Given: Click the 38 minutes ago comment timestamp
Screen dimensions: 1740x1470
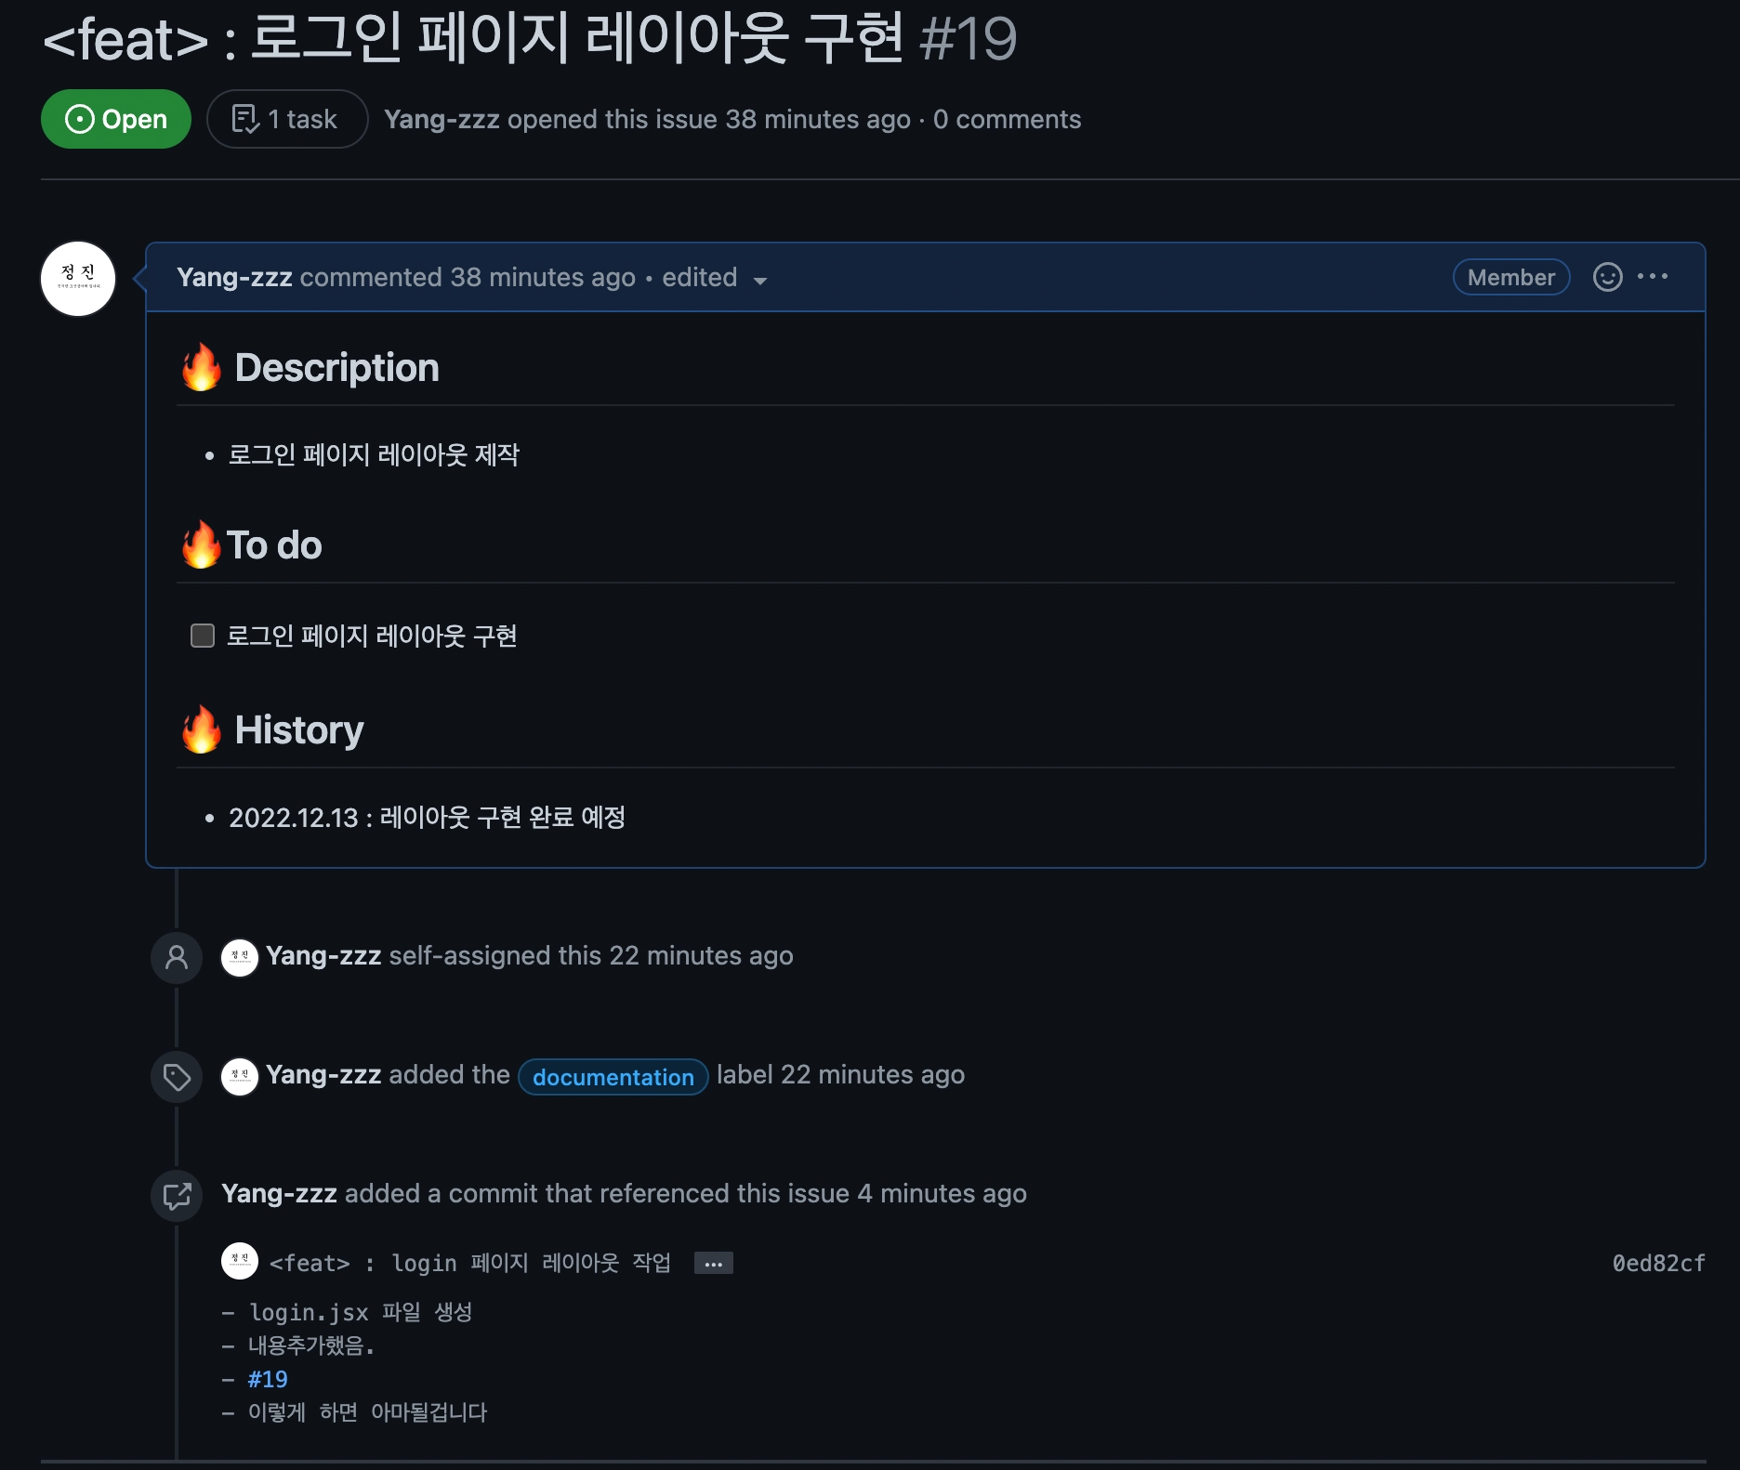Looking at the screenshot, I should coord(543,277).
